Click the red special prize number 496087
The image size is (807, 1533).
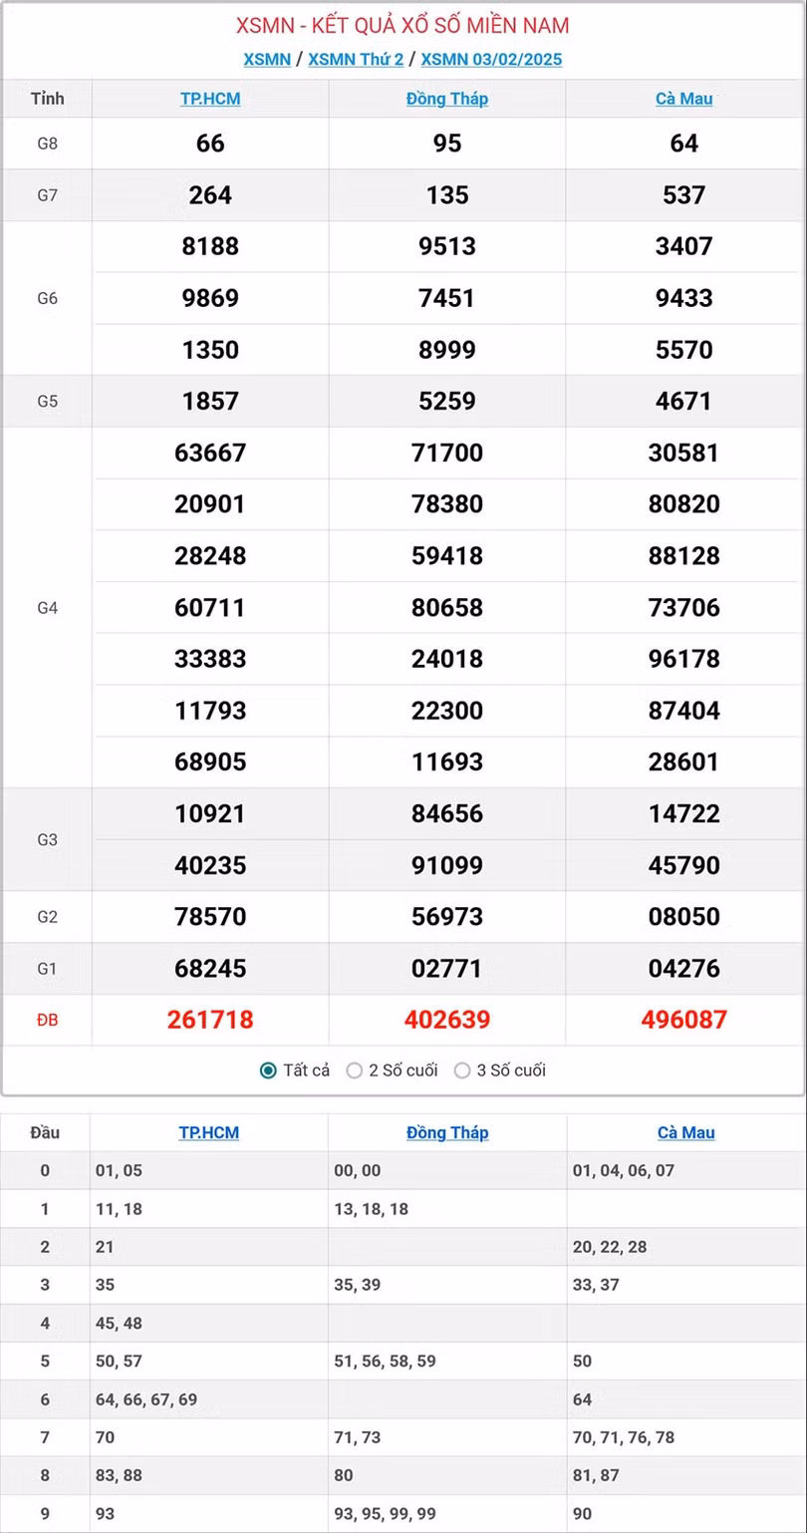(x=684, y=1020)
